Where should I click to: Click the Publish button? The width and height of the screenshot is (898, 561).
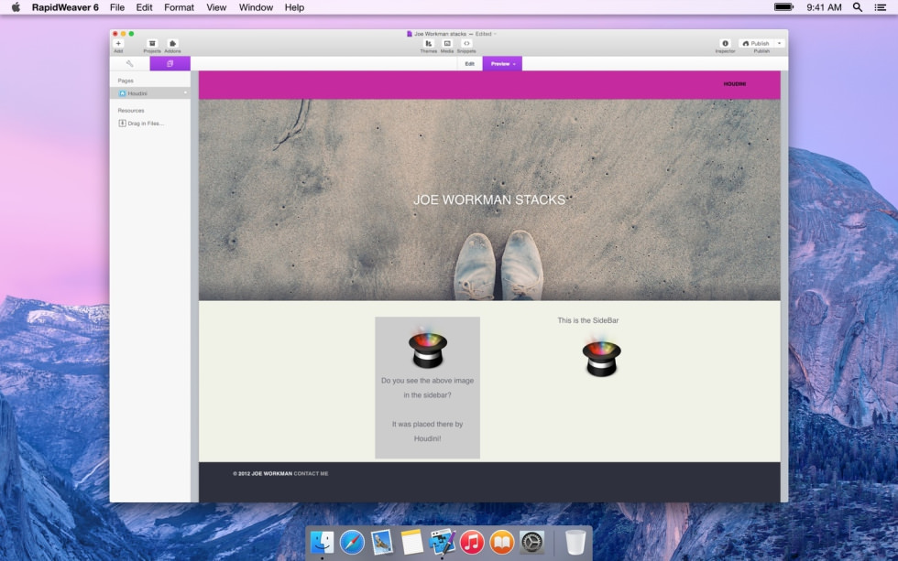[756, 43]
